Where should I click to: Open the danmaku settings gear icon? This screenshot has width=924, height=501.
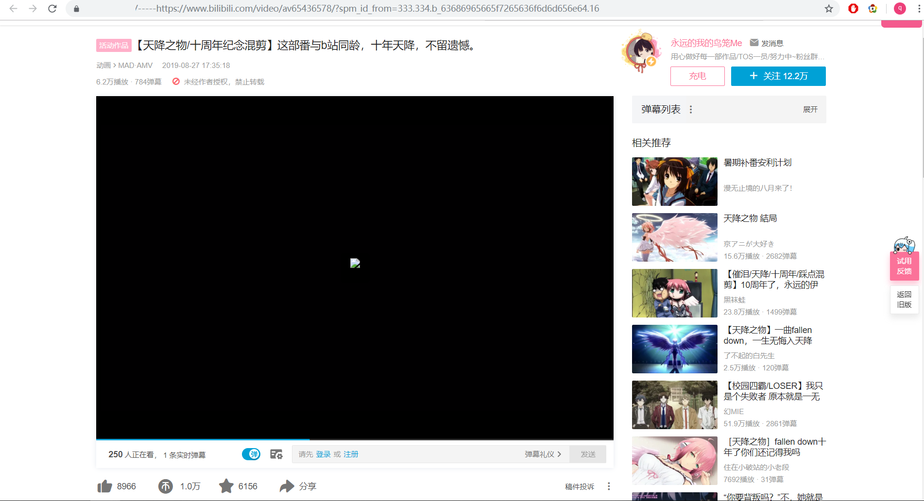pos(276,454)
